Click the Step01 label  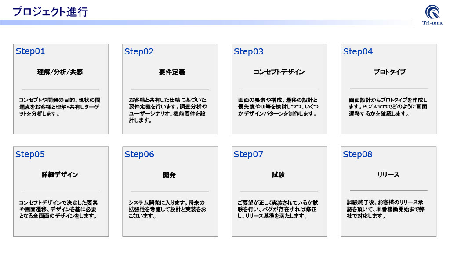pyautogui.click(x=30, y=51)
